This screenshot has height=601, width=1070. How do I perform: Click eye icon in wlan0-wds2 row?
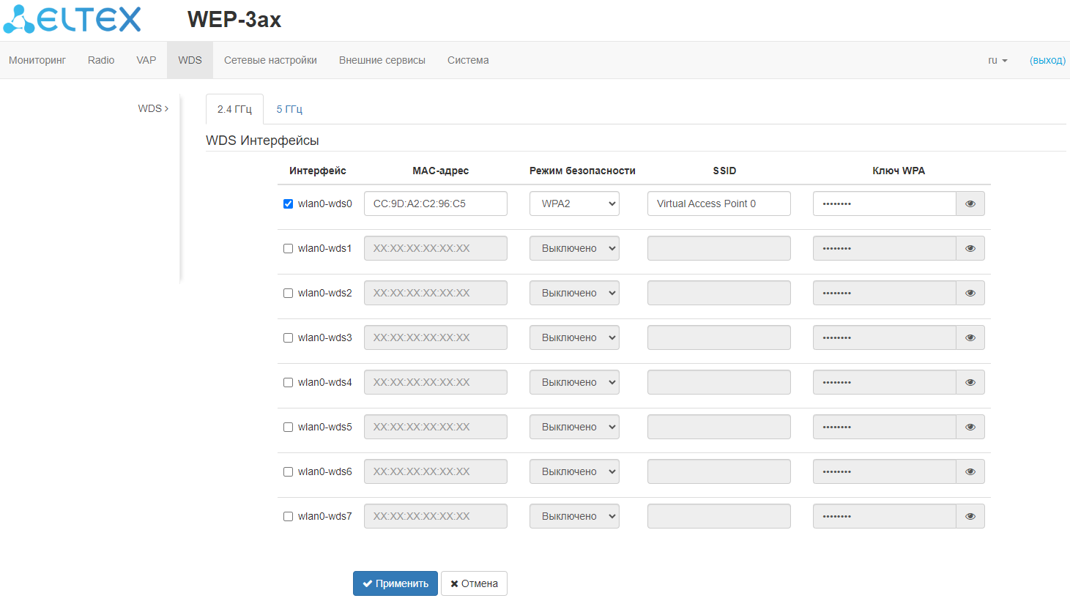pyautogui.click(x=970, y=293)
